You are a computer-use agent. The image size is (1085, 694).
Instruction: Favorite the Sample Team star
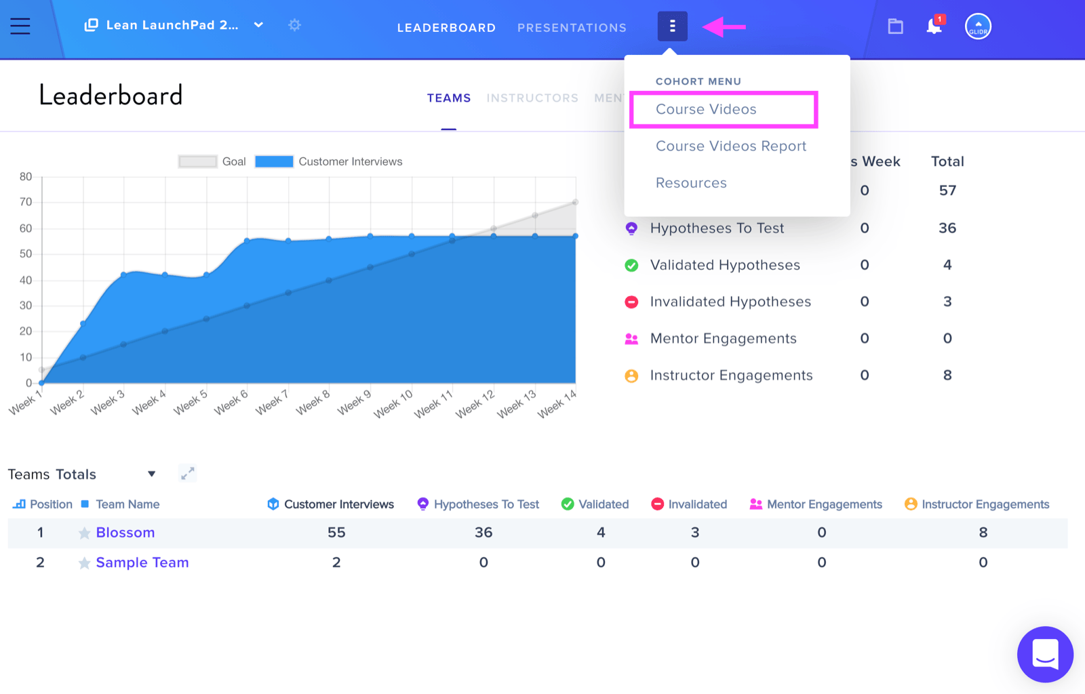click(x=84, y=563)
